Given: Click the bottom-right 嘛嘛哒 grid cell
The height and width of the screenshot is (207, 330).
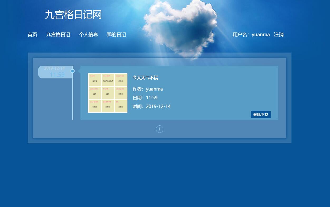Looking at the screenshot, I should point(121,106).
